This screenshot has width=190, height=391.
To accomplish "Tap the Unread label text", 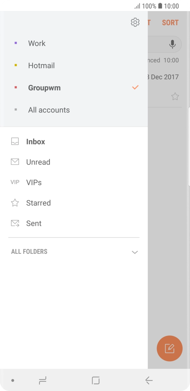I will click(38, 162).
